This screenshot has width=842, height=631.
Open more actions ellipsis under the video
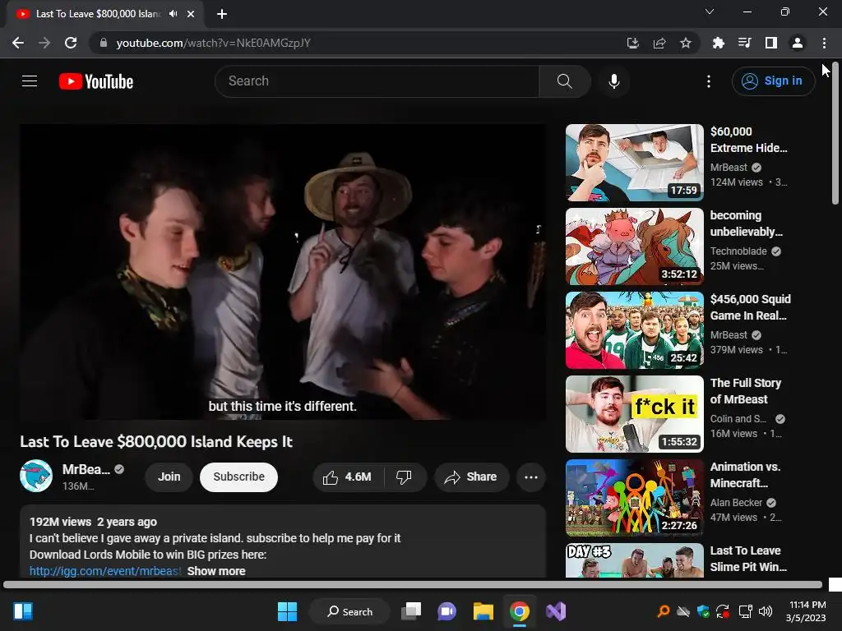[x=530, y=477]
